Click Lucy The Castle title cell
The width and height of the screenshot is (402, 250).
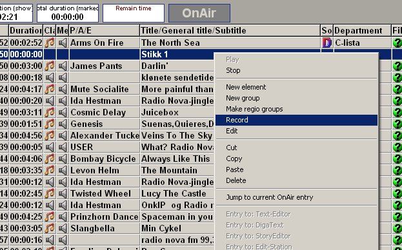177,193
